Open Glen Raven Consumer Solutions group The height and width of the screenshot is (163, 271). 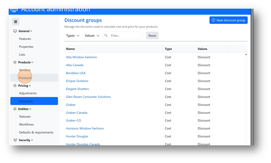[88, 97]
